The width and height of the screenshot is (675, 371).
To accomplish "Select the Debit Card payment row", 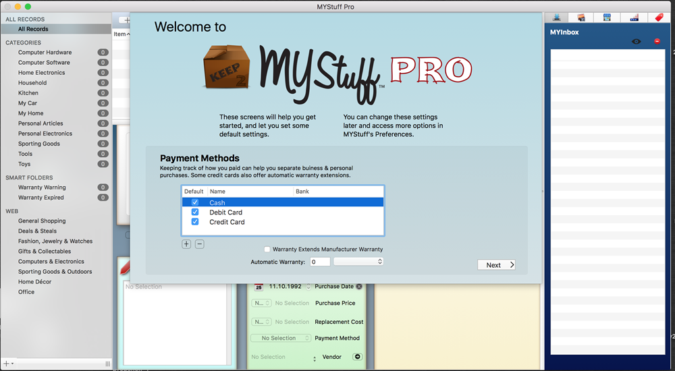I will pyautogui.click(x=283, y=212).
